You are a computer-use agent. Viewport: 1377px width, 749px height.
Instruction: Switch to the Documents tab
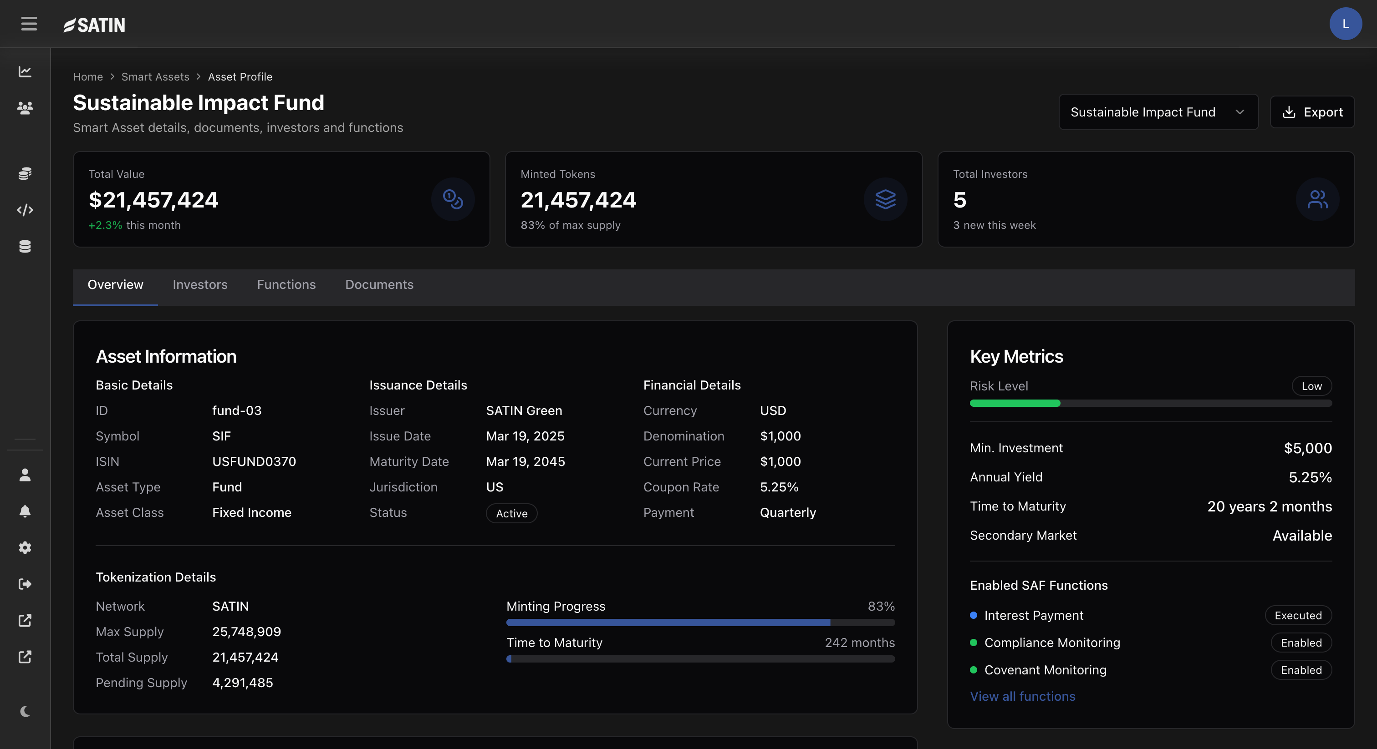pyautogui.click(x=379, y=285)
